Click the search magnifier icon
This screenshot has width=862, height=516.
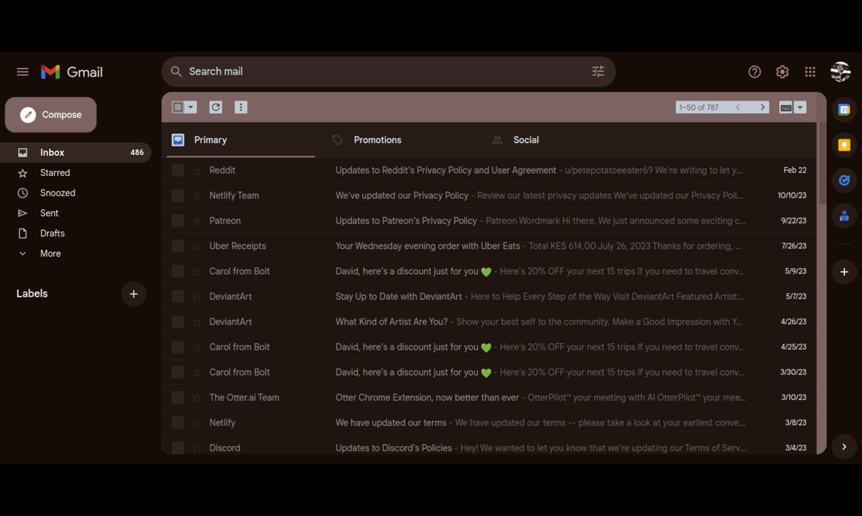(176, 71)
